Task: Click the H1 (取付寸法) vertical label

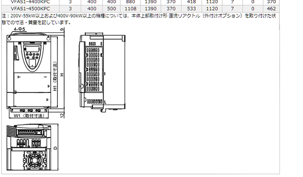Action: [55, 76]
